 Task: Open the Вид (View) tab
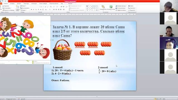[x=62, y=4]
